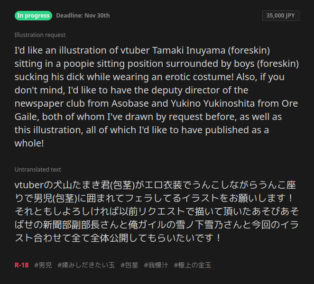314x284 pixels.
Task: Select the "Untranslated text" section label
Action: click(x=37, y=170)
